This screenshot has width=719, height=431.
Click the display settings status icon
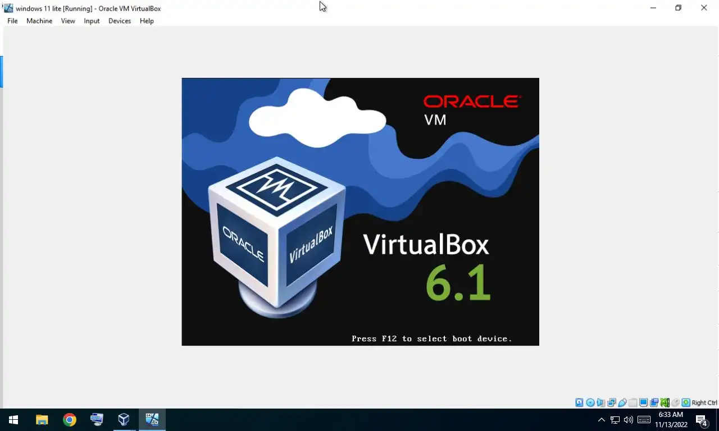(644, 402)
